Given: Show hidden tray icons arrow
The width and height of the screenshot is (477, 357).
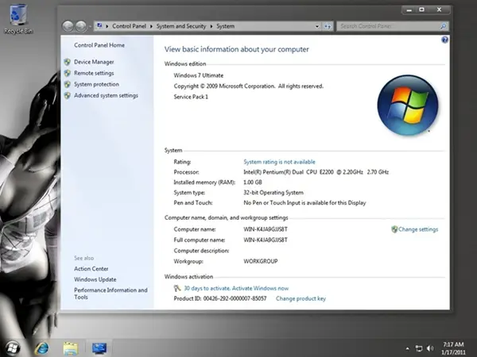Looking at the screenshot, I should [x=407, y=348].
